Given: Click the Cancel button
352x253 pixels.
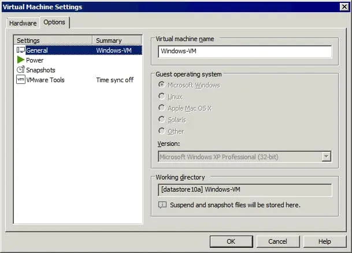Looking at the screenshot, I should pos(278,241).
